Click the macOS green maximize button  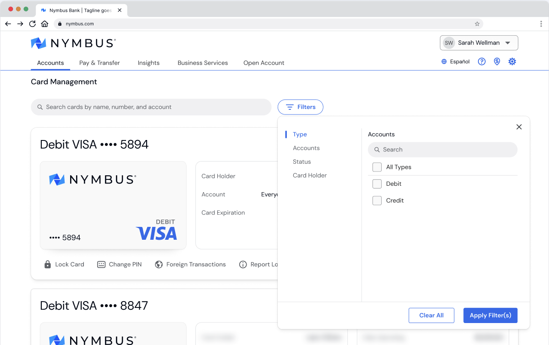point(26,9)
